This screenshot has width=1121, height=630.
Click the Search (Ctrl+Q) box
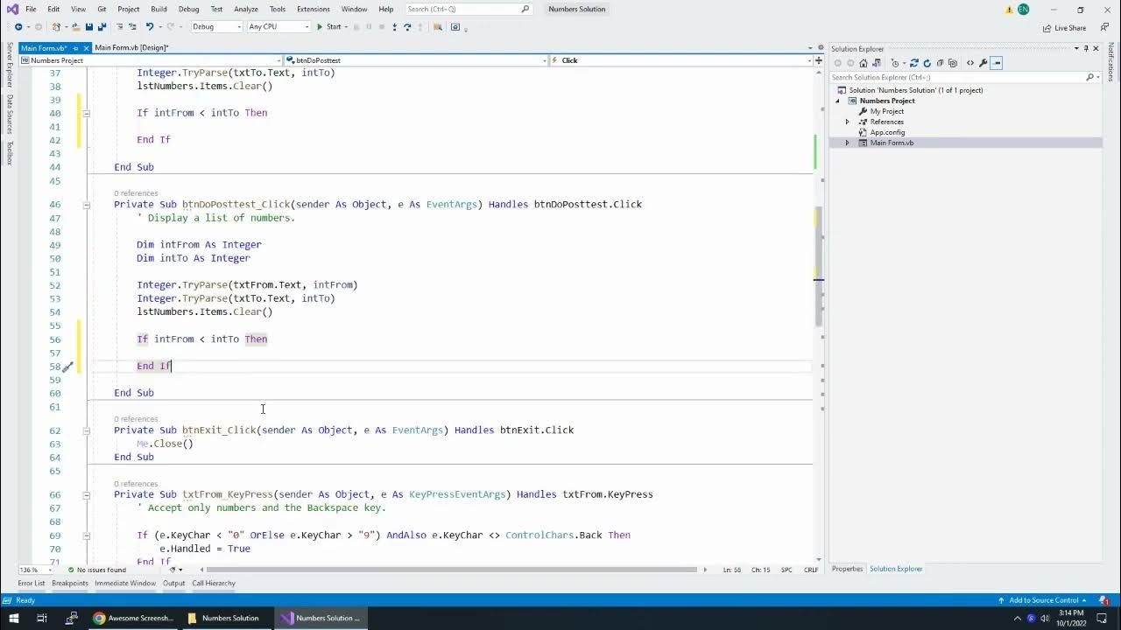coord(469,9)
